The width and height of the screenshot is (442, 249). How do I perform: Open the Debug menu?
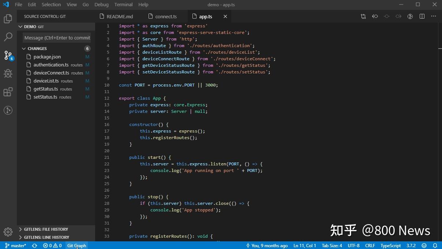[101, 4]
